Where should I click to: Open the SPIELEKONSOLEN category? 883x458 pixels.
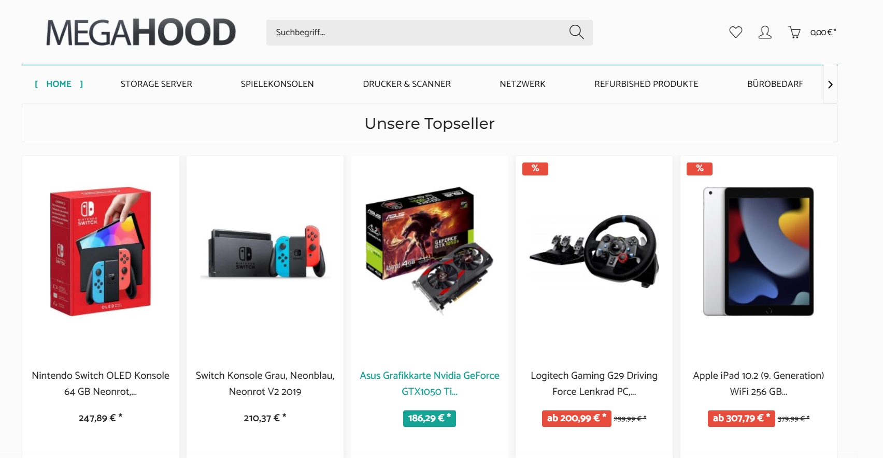pyautogui.click(x=277, y=84)
